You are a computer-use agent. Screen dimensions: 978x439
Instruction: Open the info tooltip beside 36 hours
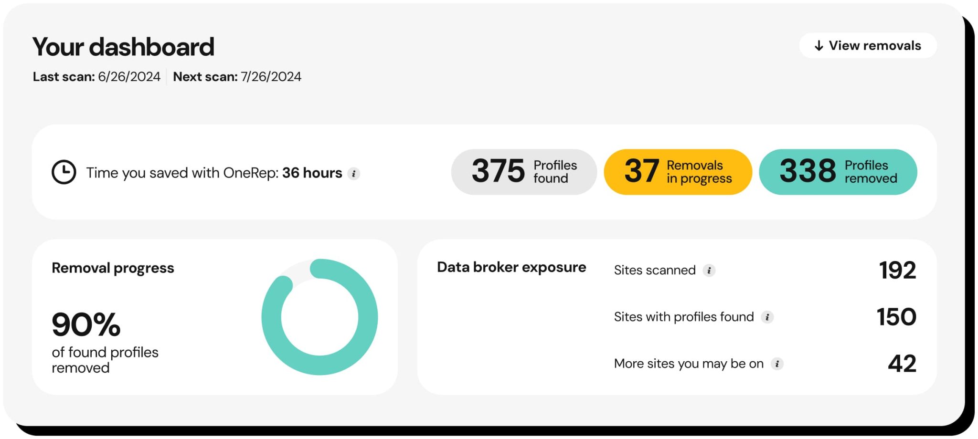coord(354,173)
